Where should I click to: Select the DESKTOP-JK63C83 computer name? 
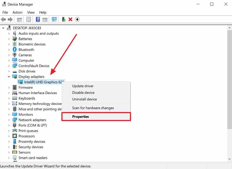(x=27, y=28)
